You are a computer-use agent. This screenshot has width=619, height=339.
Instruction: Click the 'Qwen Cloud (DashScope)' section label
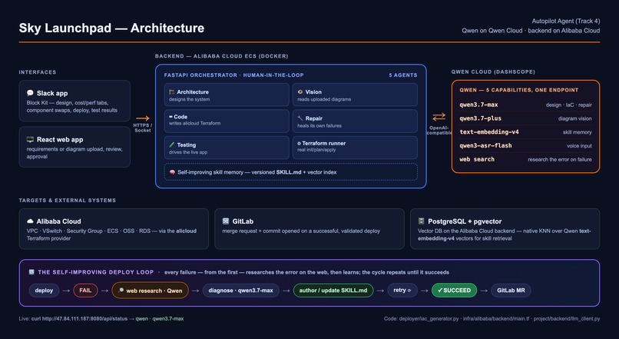[x=494, y=72]
